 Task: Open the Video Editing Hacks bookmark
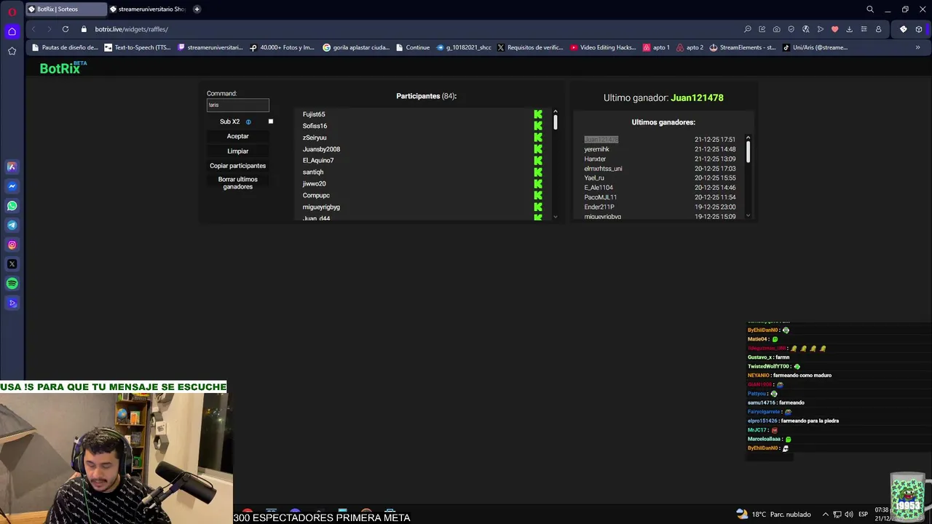click(x=603, y=47)
